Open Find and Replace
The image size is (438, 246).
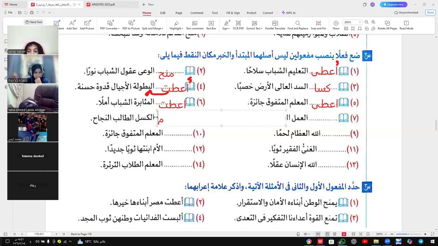298,25
